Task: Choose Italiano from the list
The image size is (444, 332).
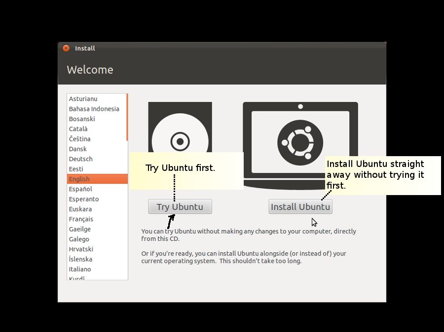Action: click(97, 269)
